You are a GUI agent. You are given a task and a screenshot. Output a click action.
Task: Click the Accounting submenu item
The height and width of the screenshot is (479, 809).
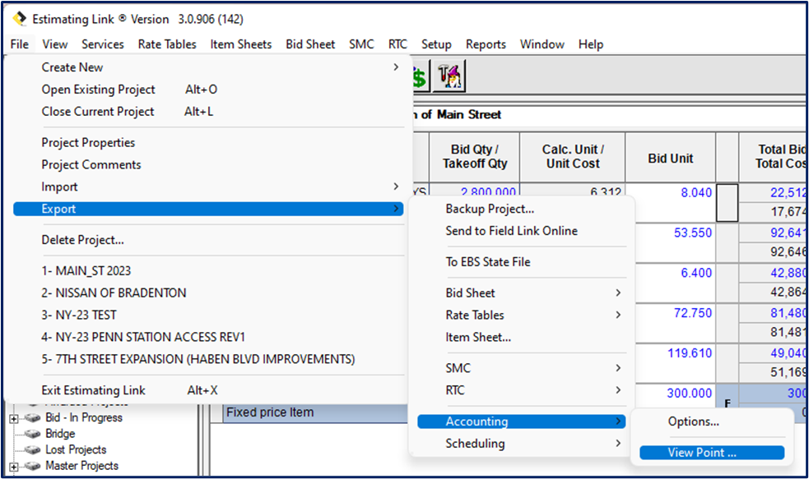click(x=521, y=421)
